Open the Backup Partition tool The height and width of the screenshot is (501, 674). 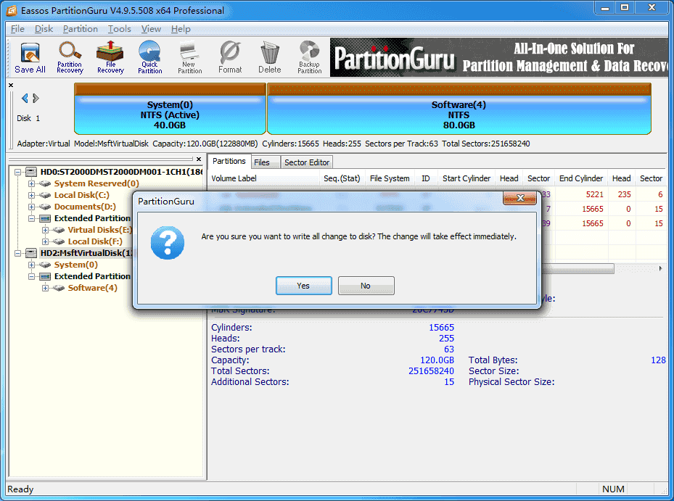310,57
